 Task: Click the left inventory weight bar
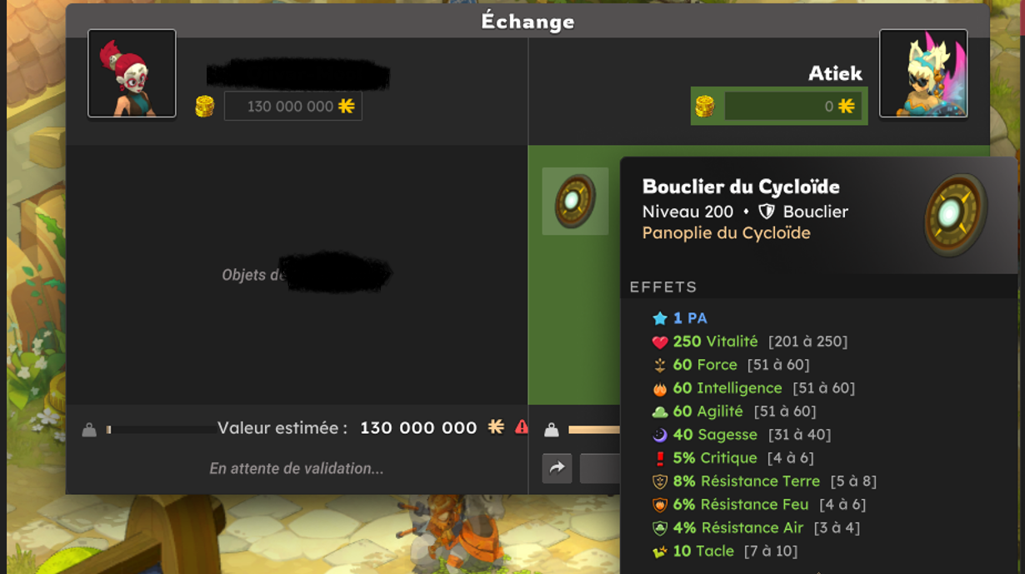tap(161, 430)
